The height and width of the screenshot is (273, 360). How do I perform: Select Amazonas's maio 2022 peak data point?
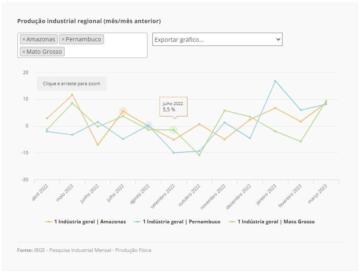click(72, 95)
